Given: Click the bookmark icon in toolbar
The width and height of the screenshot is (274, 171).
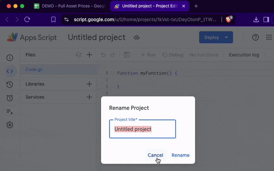Looking at the screenshot, I should click(x=53, y=20).
